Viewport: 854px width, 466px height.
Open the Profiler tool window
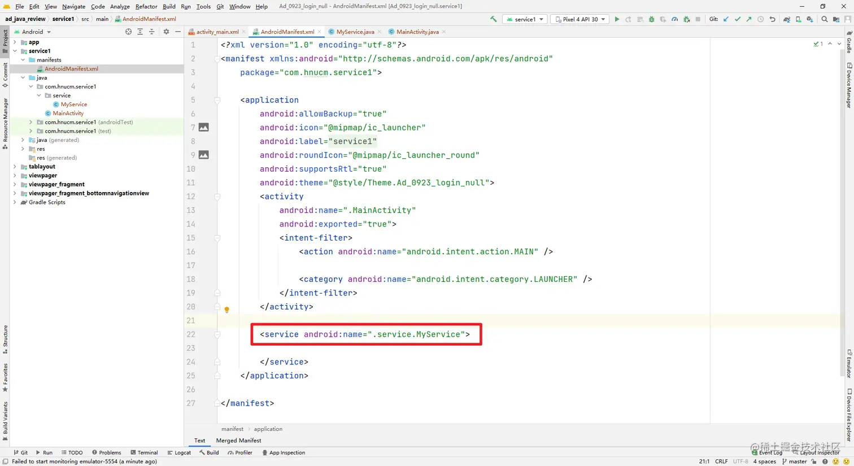pos(240,452)
